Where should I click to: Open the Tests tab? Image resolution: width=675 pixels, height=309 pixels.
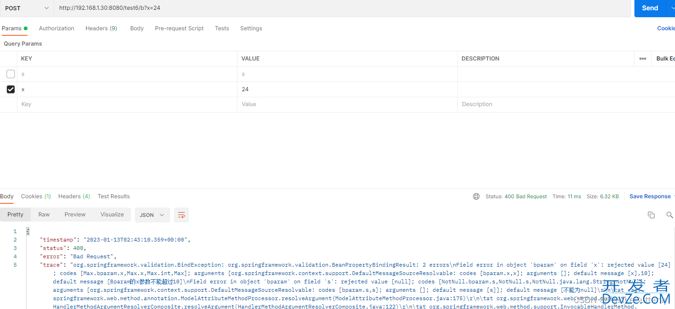(222, 28)
